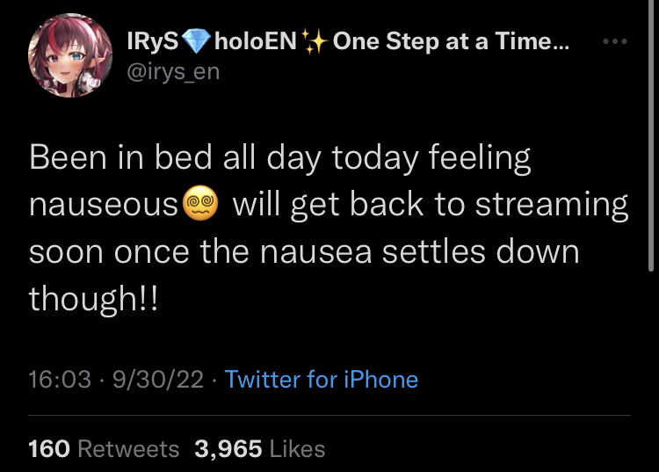
Task: Click "Been in bed" at the tweet's start
Action: click(x=110, y=158)
